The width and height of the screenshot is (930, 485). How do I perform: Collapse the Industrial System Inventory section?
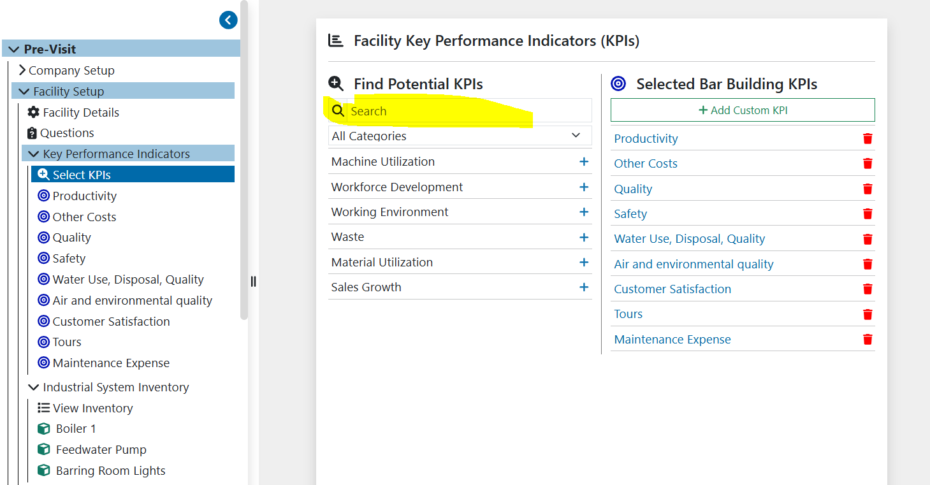[34, 387]
